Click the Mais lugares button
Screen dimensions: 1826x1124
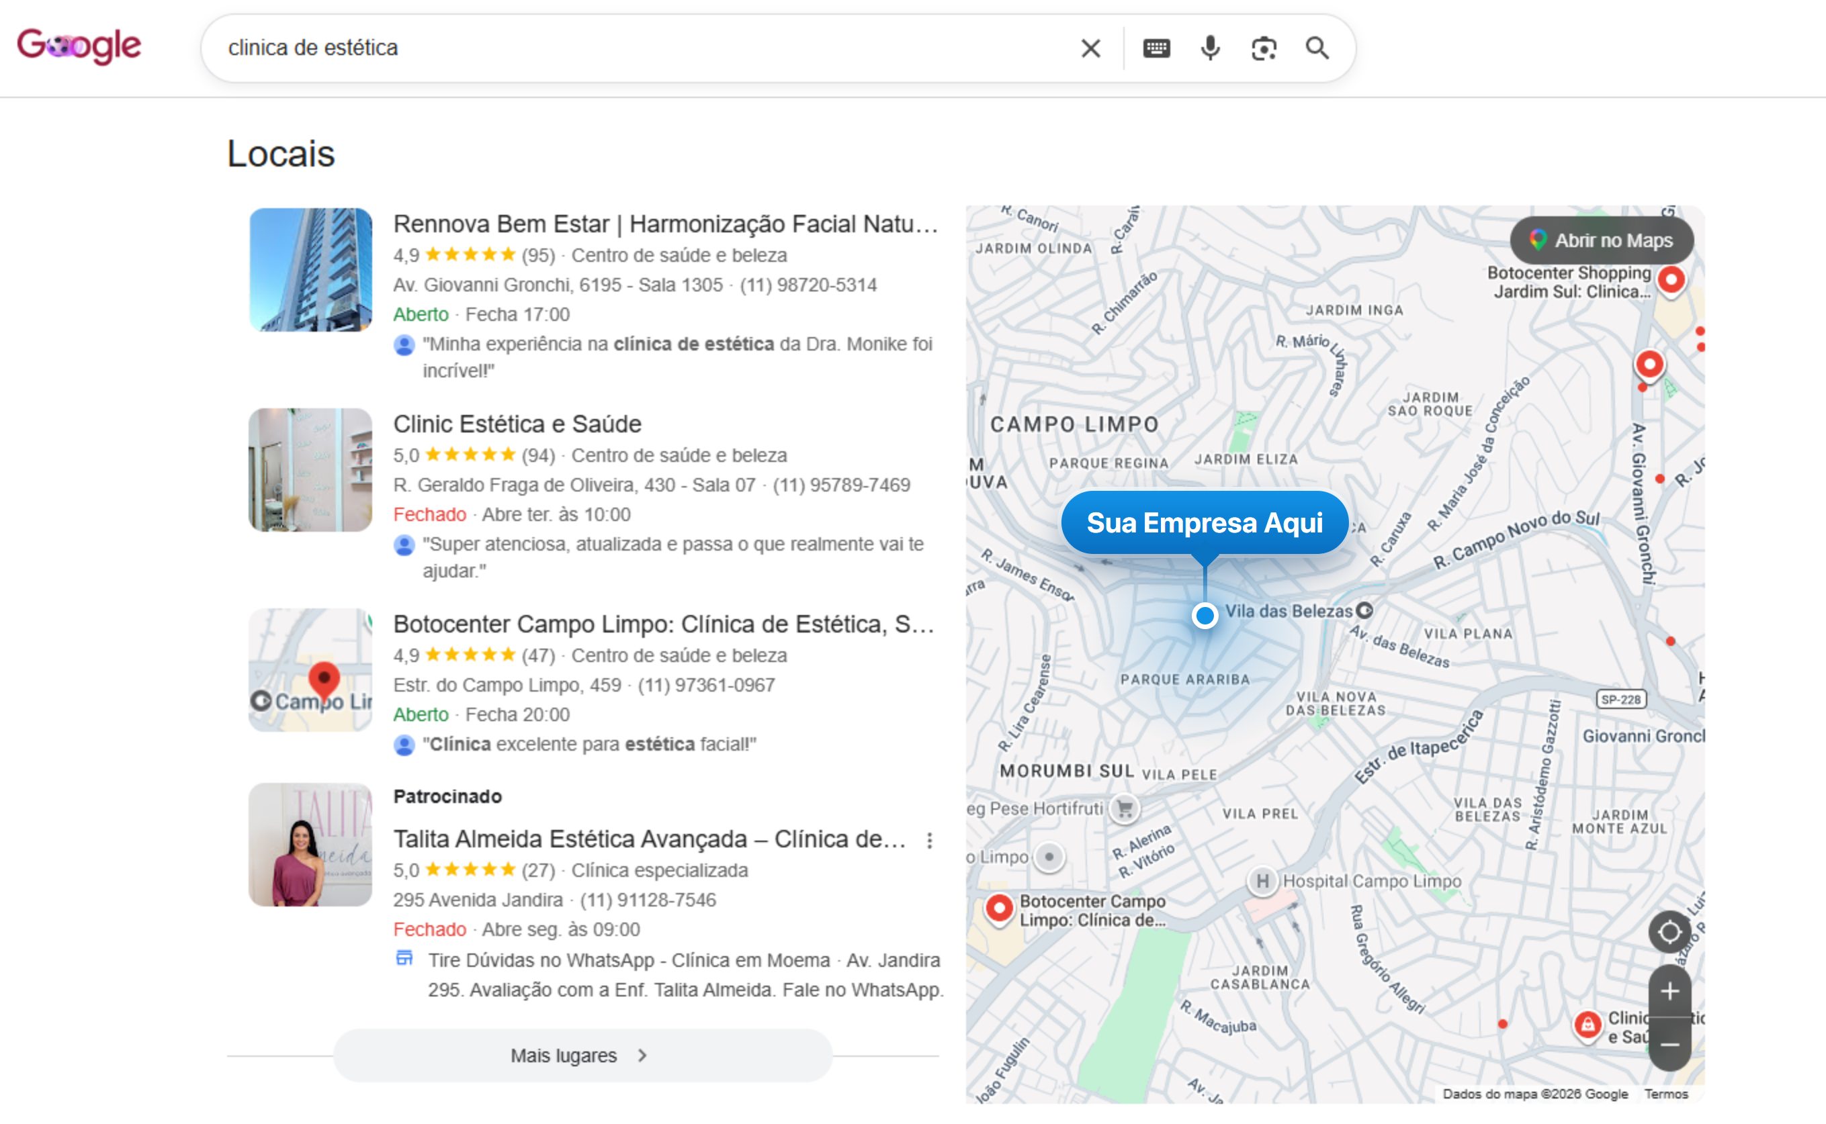(x=582, y=1056)
